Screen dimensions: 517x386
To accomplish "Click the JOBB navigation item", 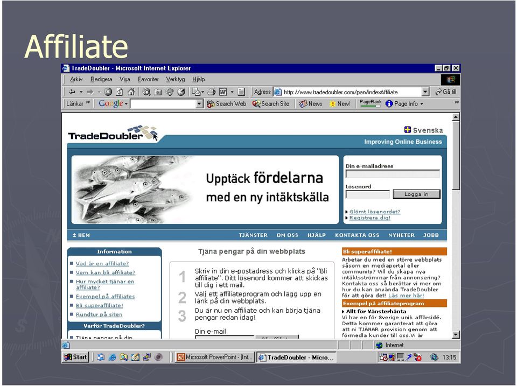I will pyautogui.click(x=431, y=235).
